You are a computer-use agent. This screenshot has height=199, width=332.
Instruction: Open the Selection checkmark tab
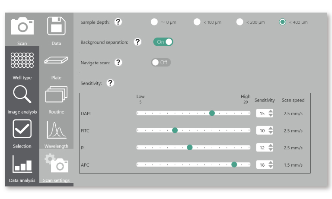pyautogui.click(x=22, y=130)
